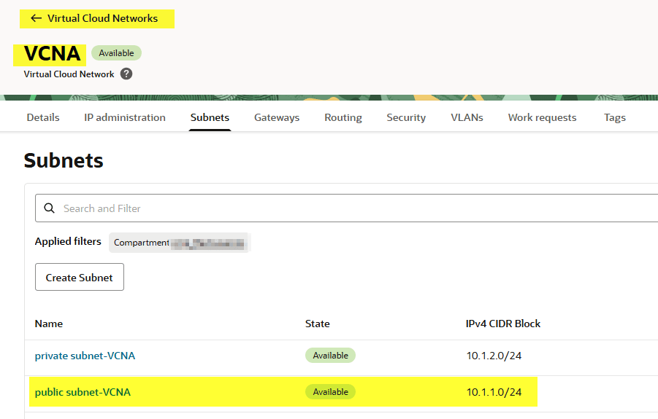658x419 pixels.
Task: Click the Compartment applied filter chip
Action: 180,243
